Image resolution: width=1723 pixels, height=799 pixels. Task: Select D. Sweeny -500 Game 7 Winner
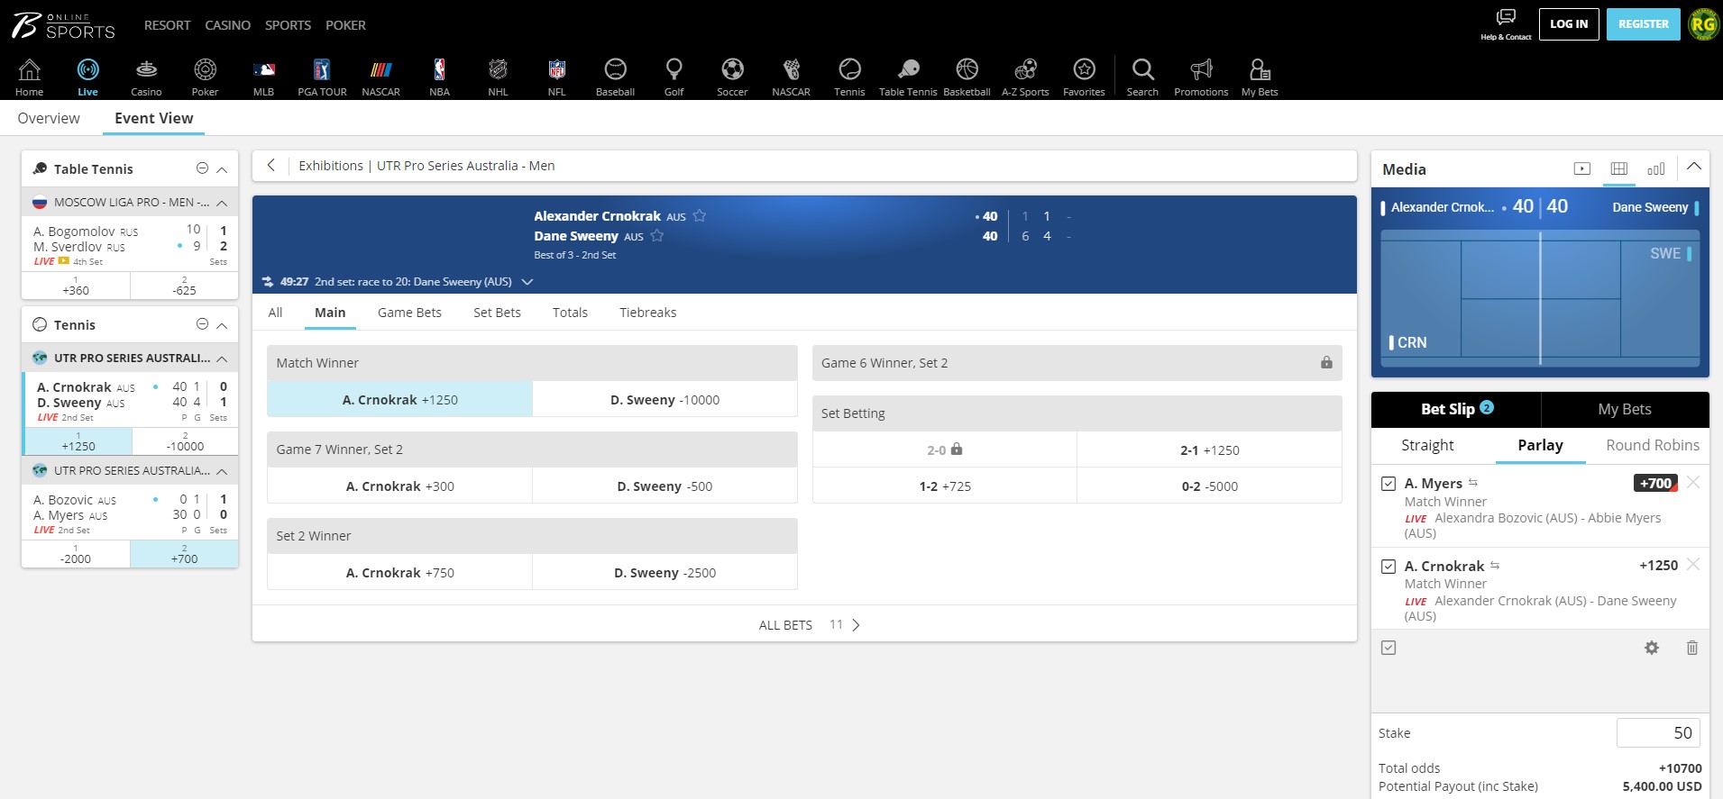(x=664, y=486)
